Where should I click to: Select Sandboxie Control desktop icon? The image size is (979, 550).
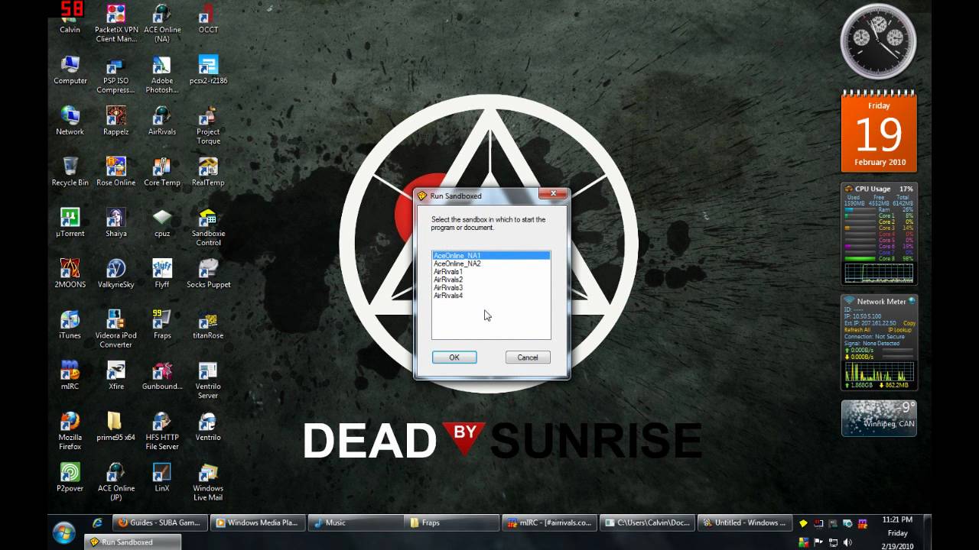(208, 227)
